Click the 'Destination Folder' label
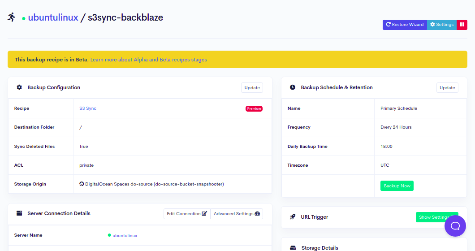 [34, 127]
